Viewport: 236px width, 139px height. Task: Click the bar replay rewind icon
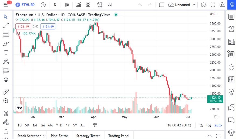click(109, 5)
